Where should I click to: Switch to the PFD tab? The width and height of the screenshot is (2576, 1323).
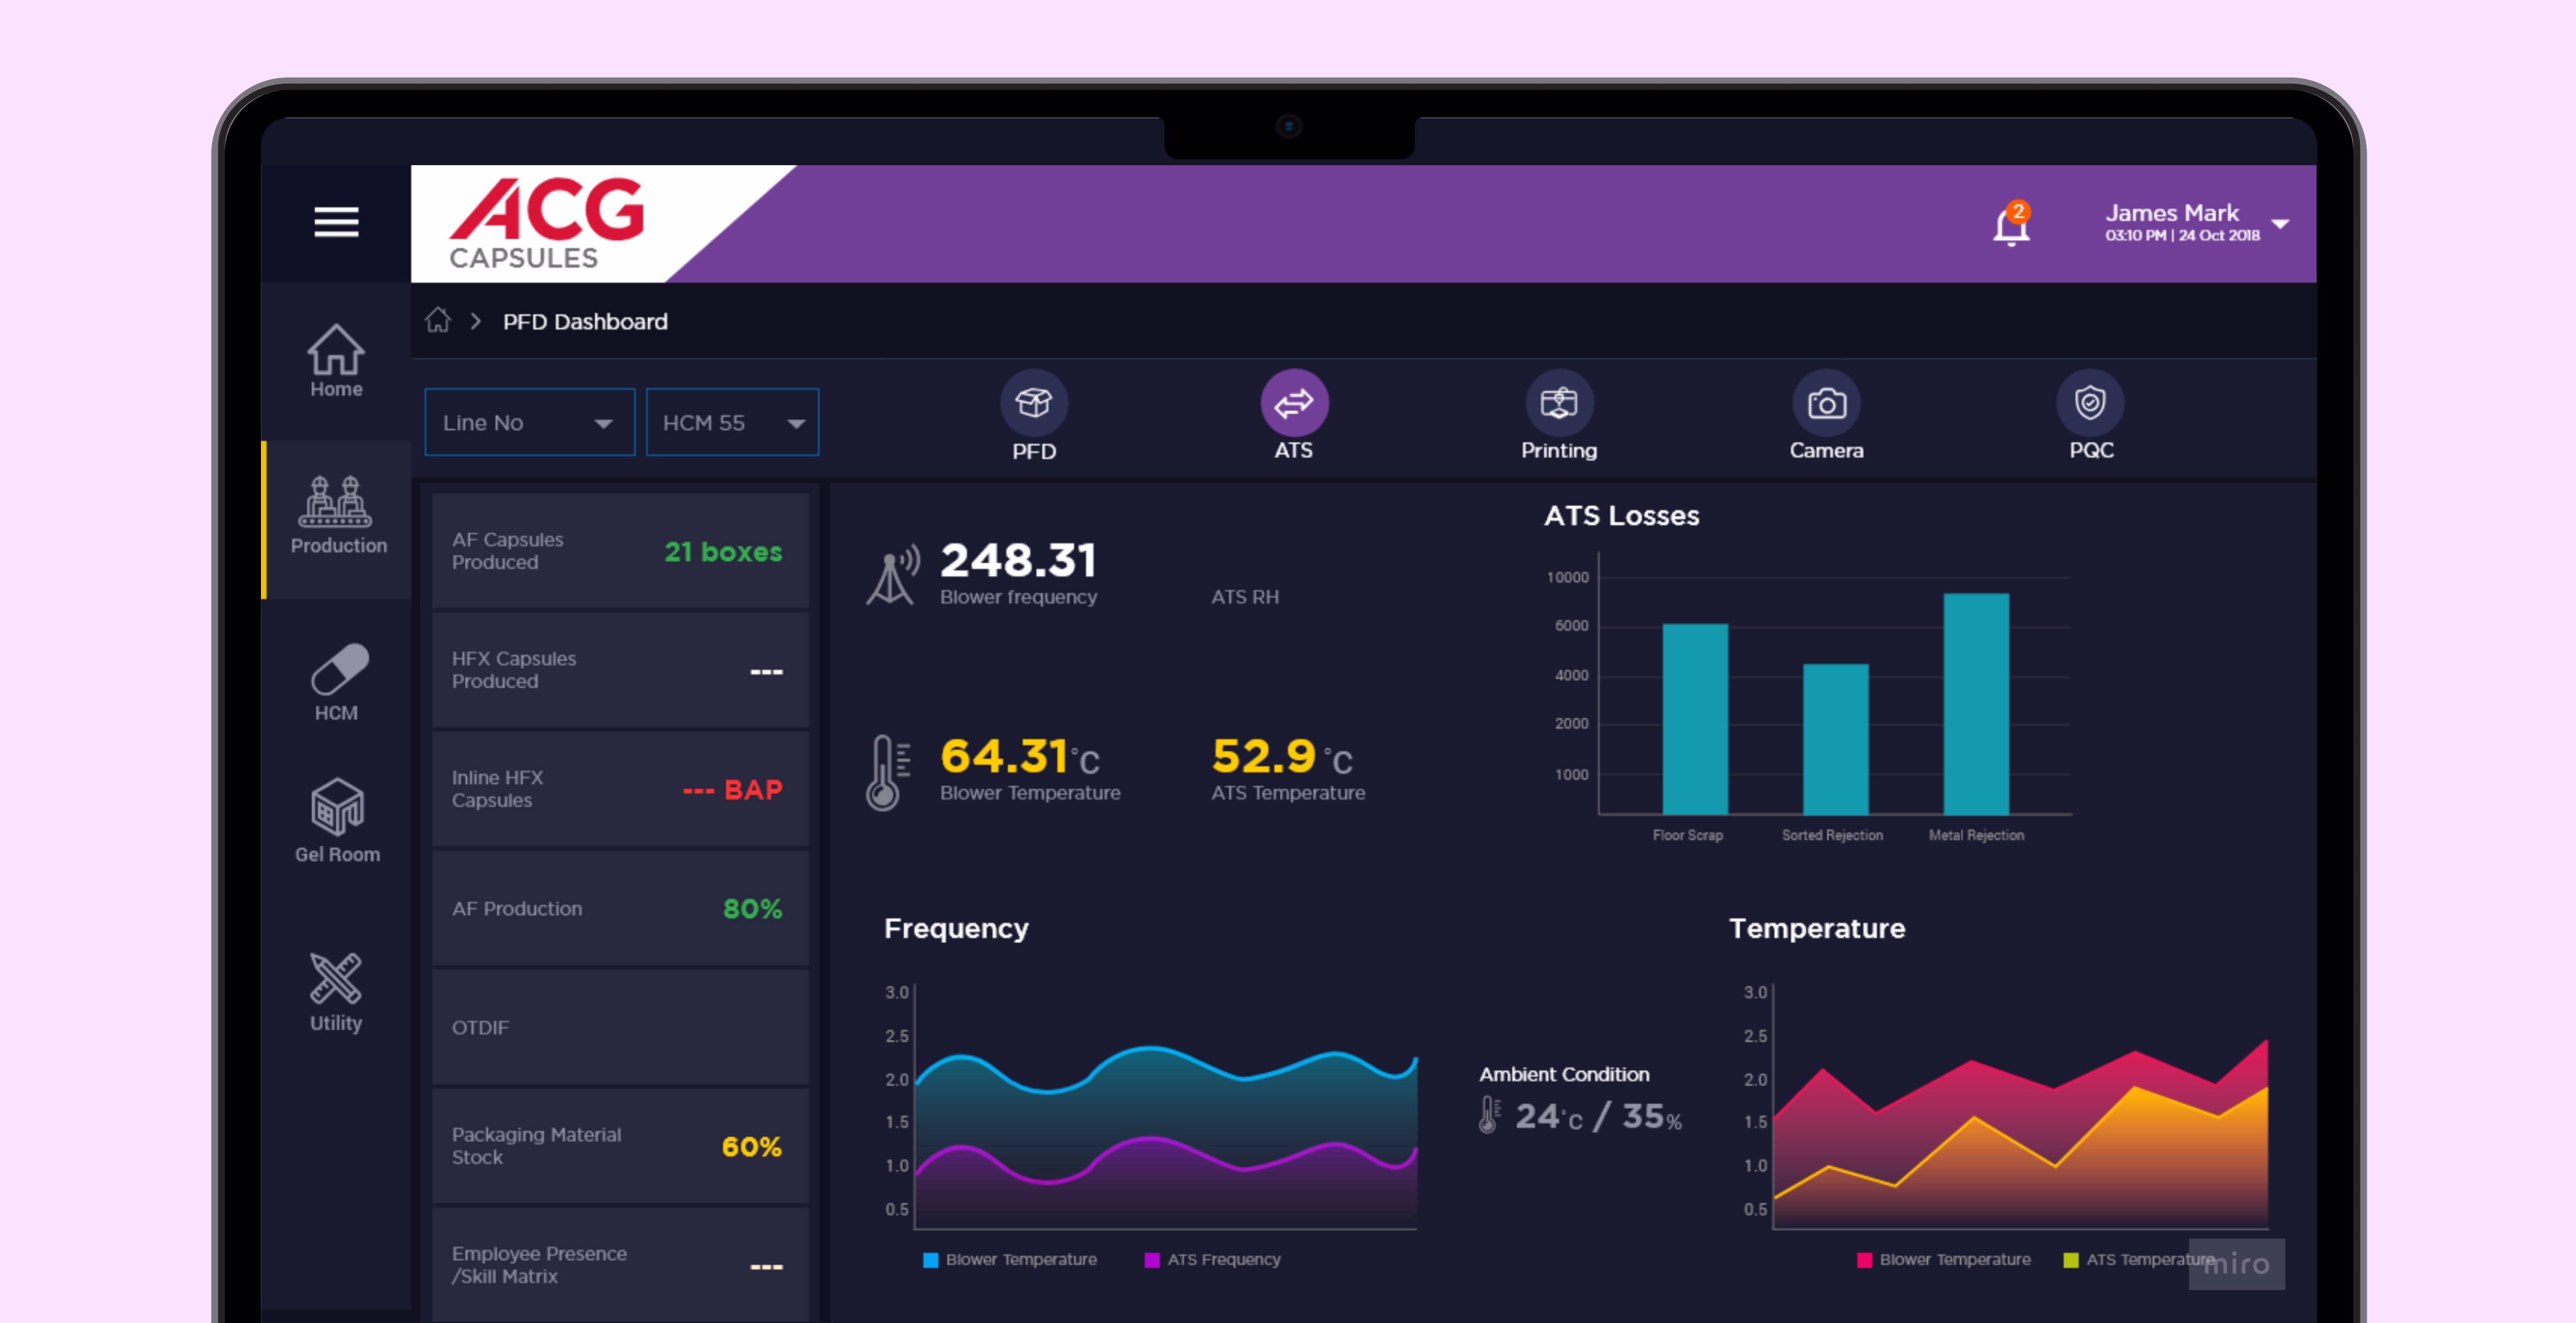[1033, 404]
